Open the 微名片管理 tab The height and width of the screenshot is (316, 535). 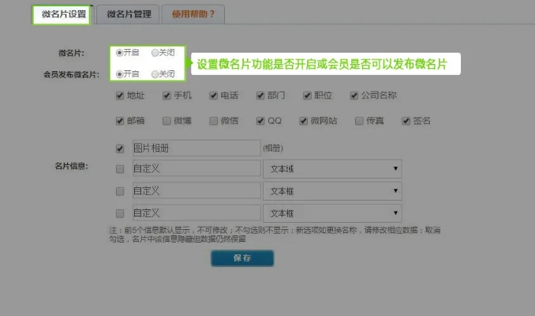[129, 14]
